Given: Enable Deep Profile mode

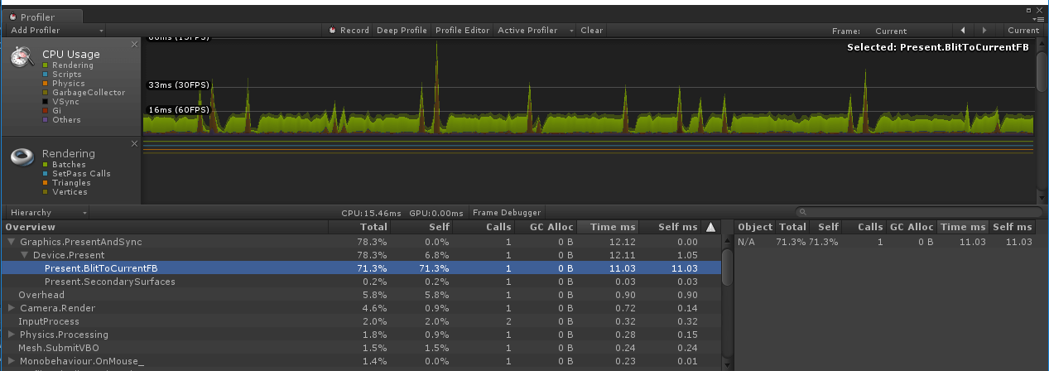Looking at the screenshot, I should coord(402,31).
